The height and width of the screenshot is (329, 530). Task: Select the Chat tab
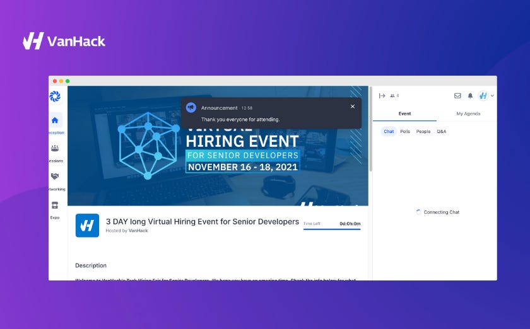[389, 131]
